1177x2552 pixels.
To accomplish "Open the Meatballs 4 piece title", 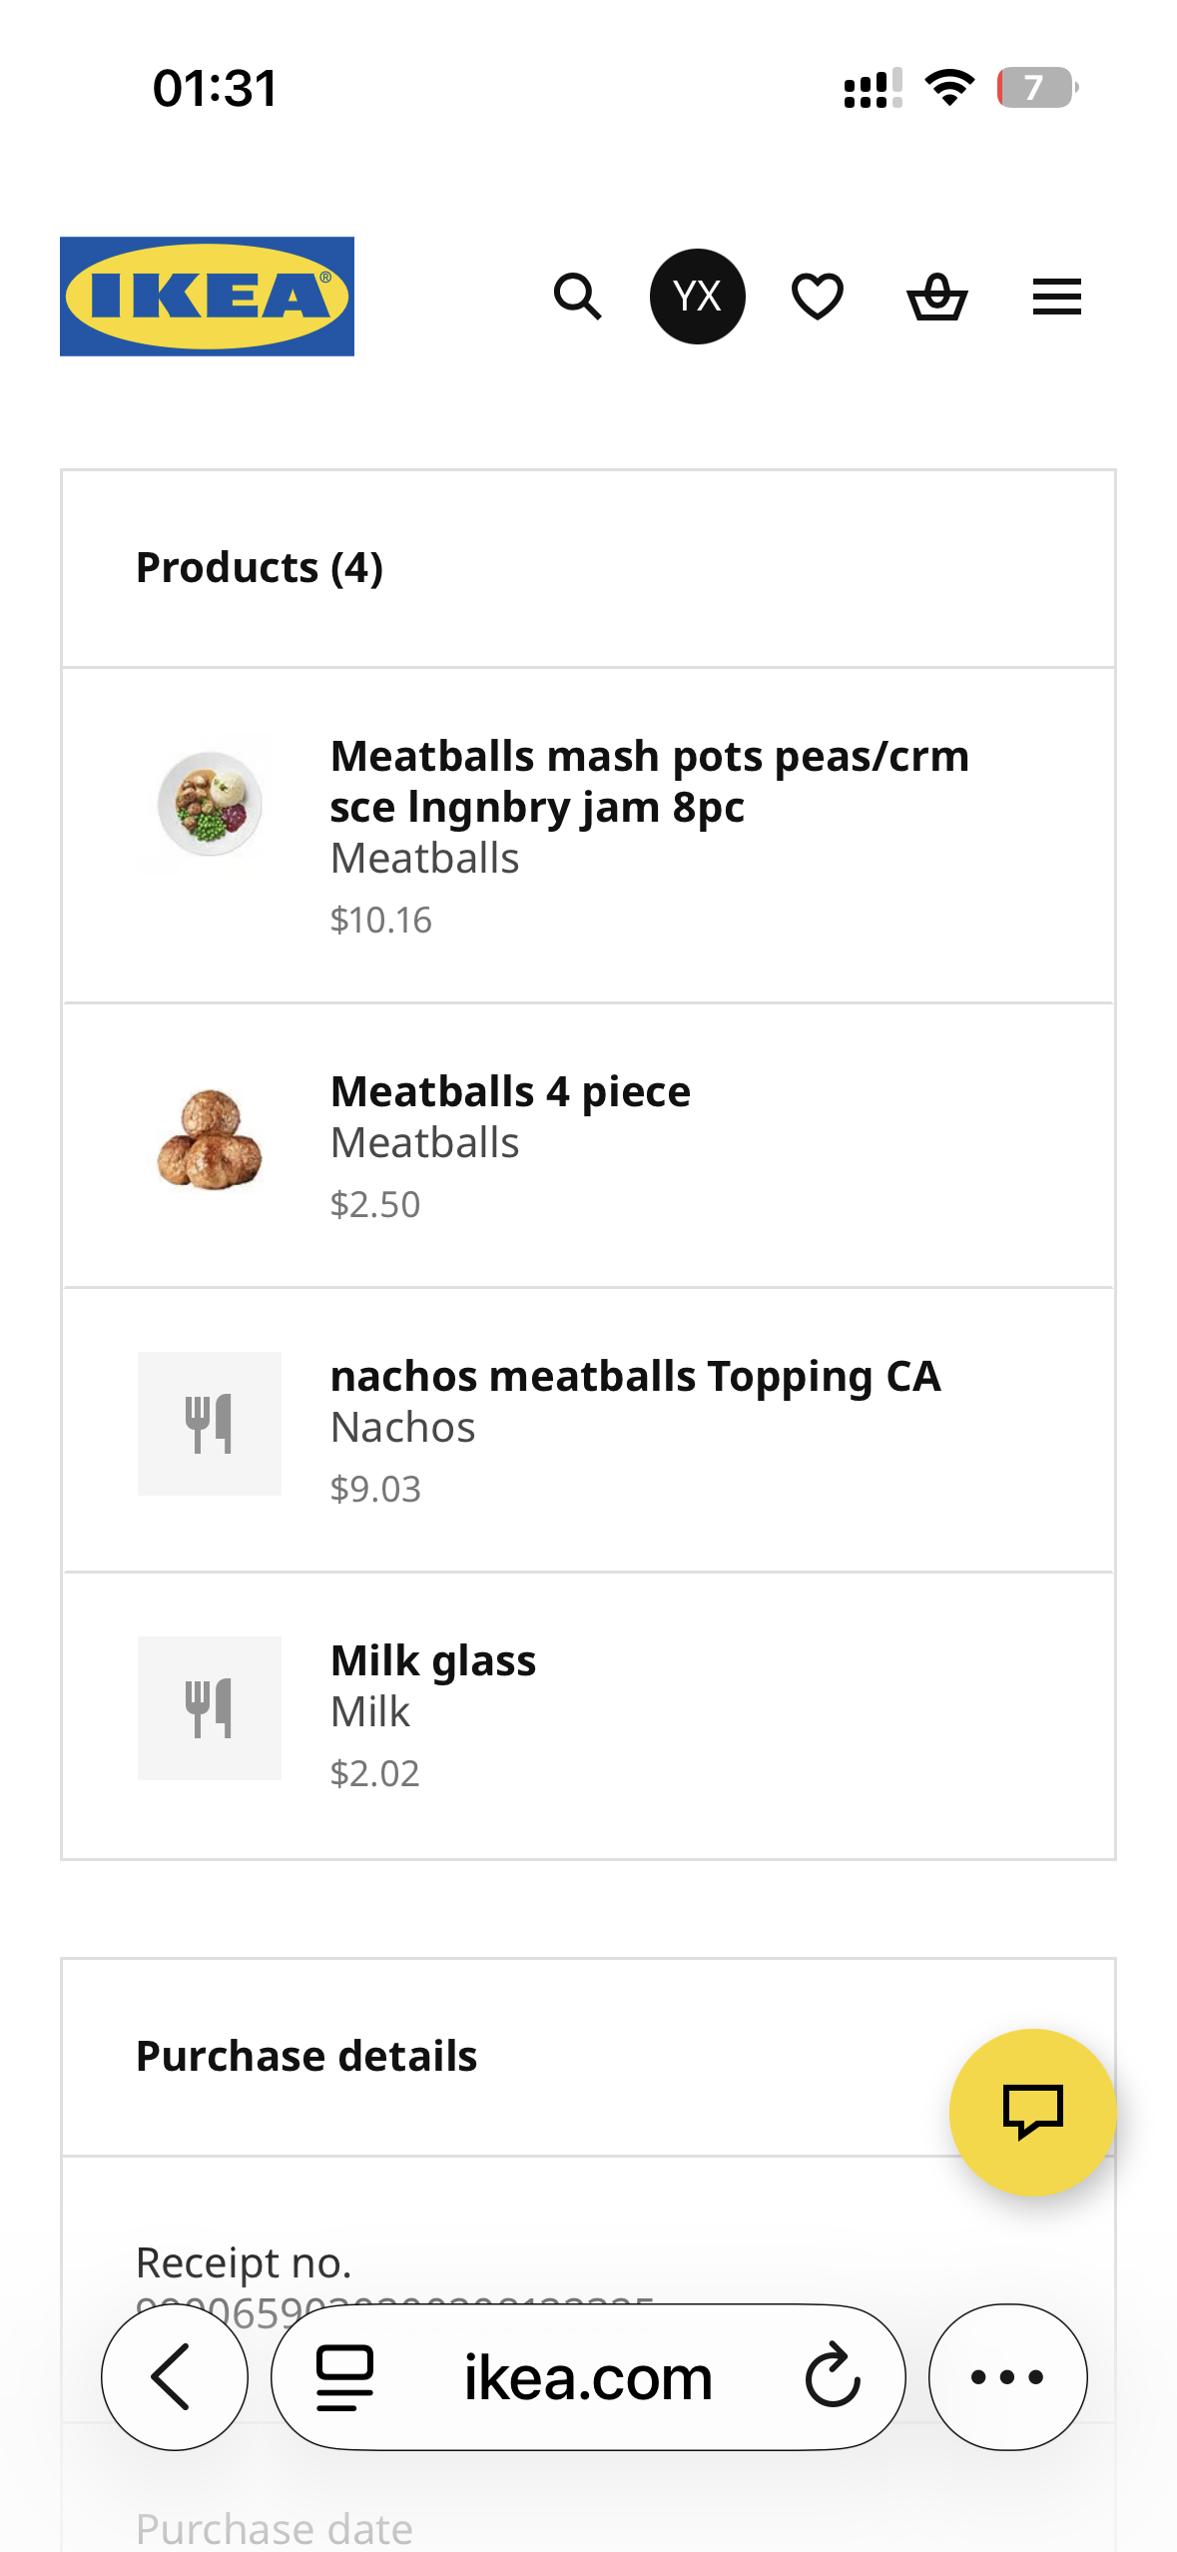I will (510, 1091).
